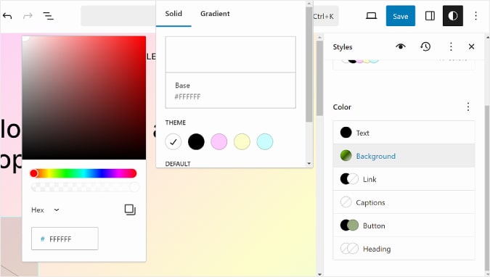Click the hex color input field

(x=65, y=239)
